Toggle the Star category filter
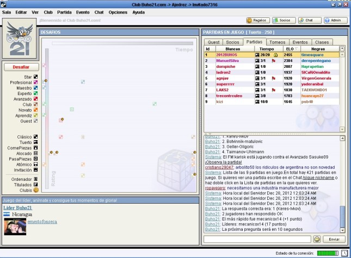This screenshot has width=351, height=258. [x=36, y=77]
